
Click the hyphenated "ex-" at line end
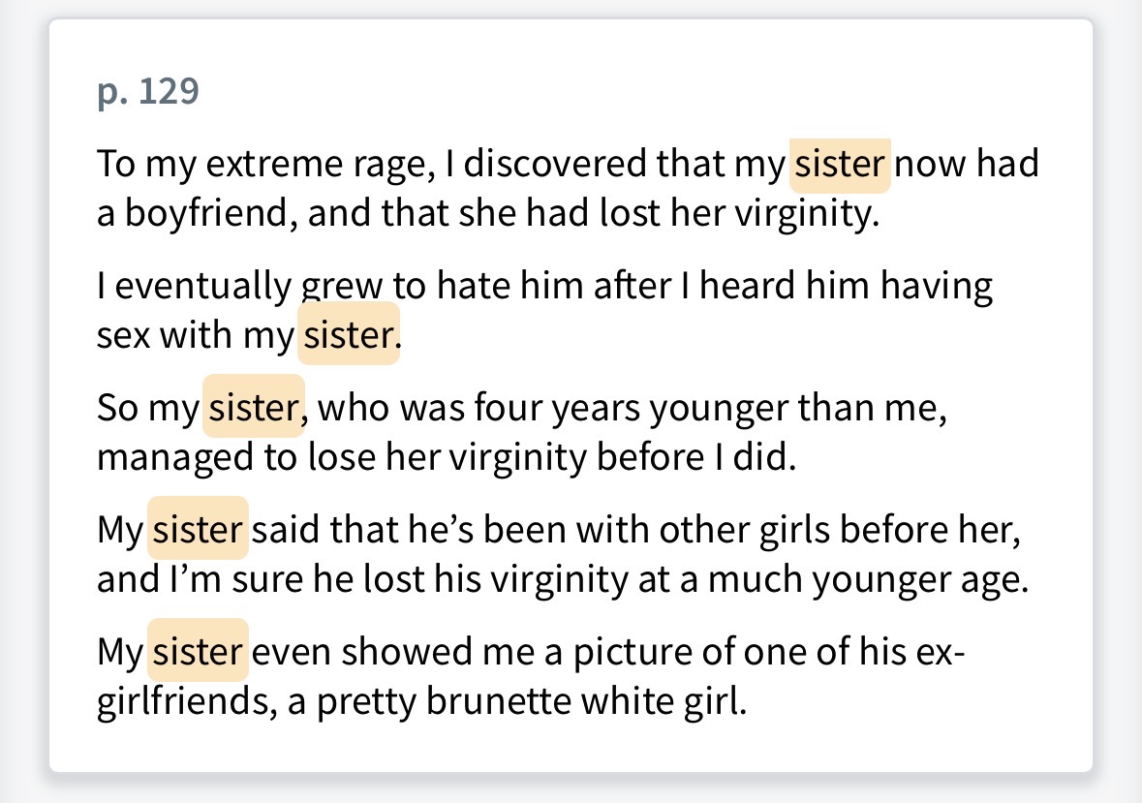click(x=938, y=652)
